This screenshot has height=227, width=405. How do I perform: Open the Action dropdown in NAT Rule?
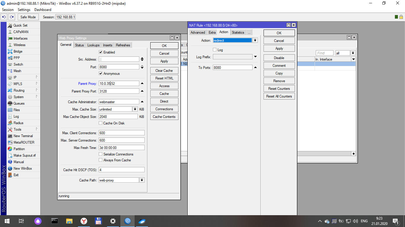click(x=255, y=40)
